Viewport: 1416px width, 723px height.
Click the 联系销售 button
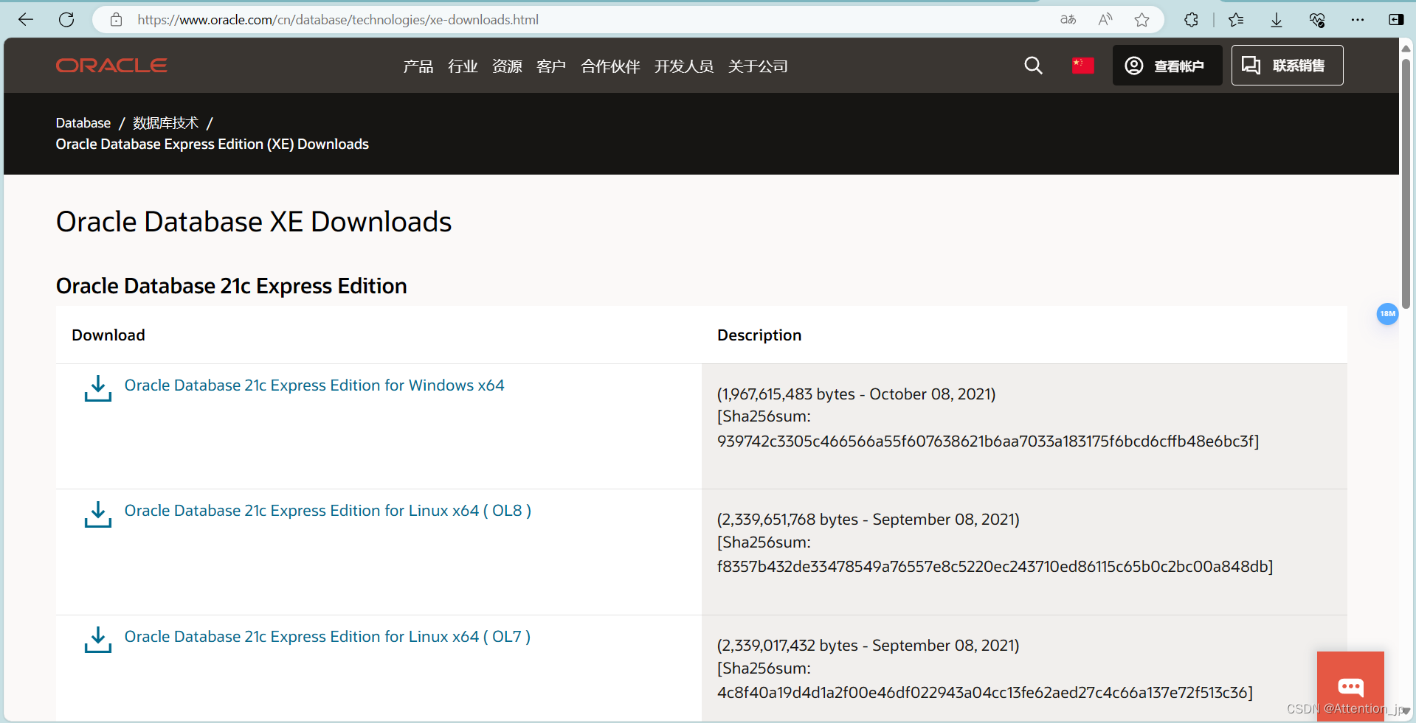point(1287,66)
